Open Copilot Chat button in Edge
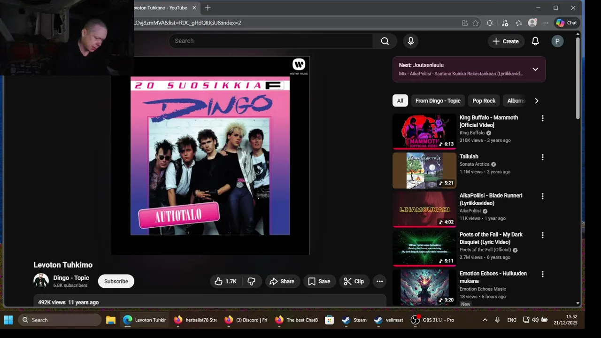The height and width of the screenshot is (338, 601). pos(566,23)
